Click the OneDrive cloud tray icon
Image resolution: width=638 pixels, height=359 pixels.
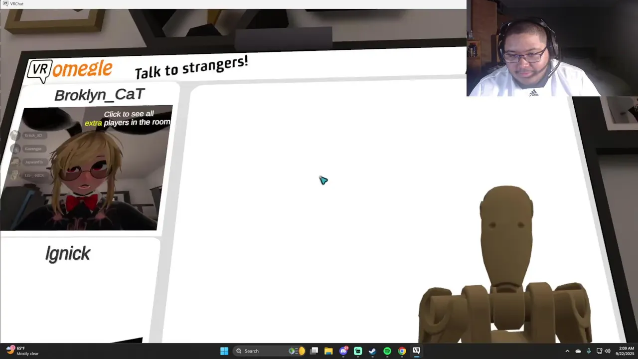[x=578, y=351]
